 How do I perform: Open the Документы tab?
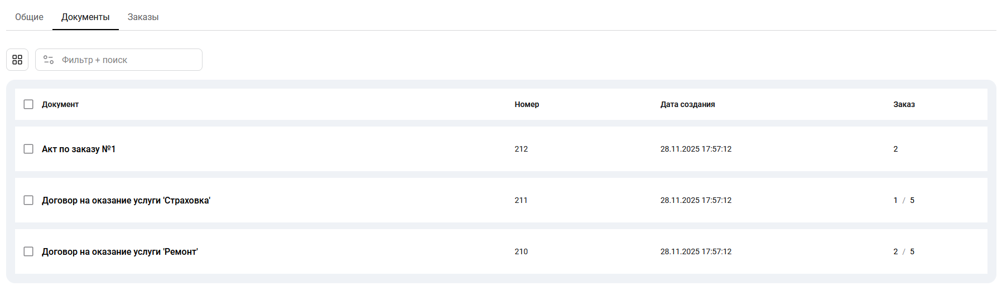tap(85, 17)
